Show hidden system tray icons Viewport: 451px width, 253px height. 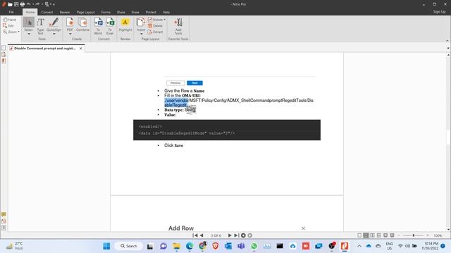359,246
